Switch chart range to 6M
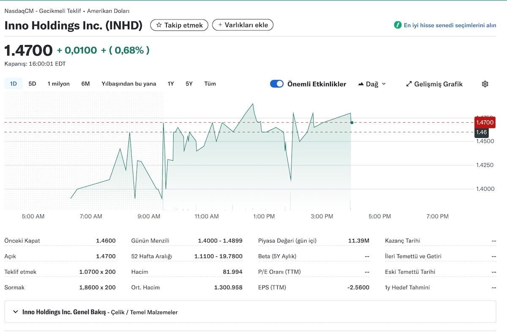This screenshot has width=507, height=332. click(86, 84)
